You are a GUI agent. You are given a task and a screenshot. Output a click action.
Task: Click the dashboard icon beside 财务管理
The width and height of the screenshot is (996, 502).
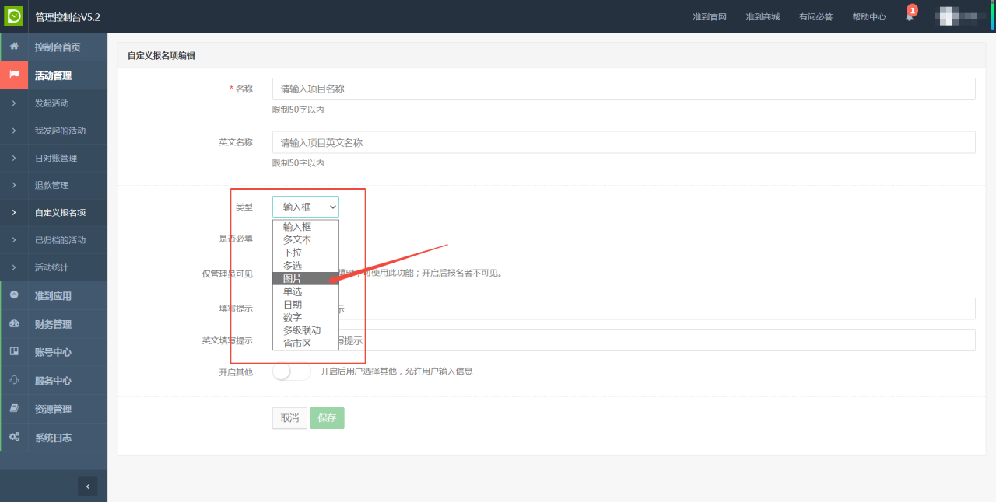(14, 324)
